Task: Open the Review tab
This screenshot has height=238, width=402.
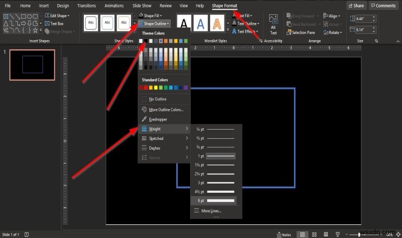Action: (165, 6)
